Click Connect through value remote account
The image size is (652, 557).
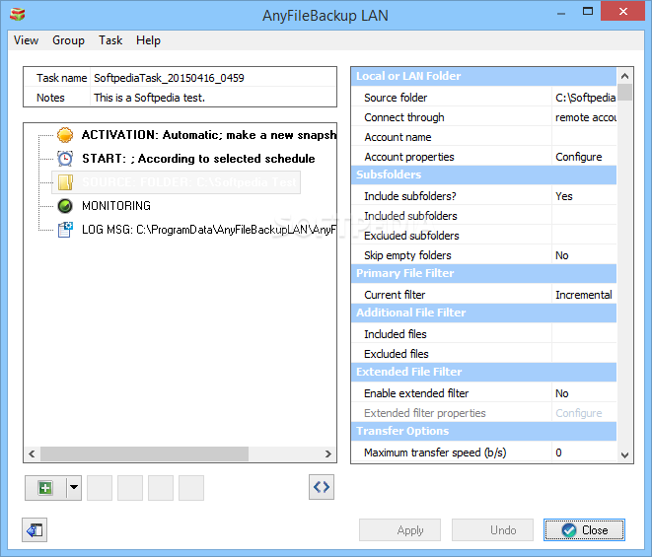click(x=584, y=117)
